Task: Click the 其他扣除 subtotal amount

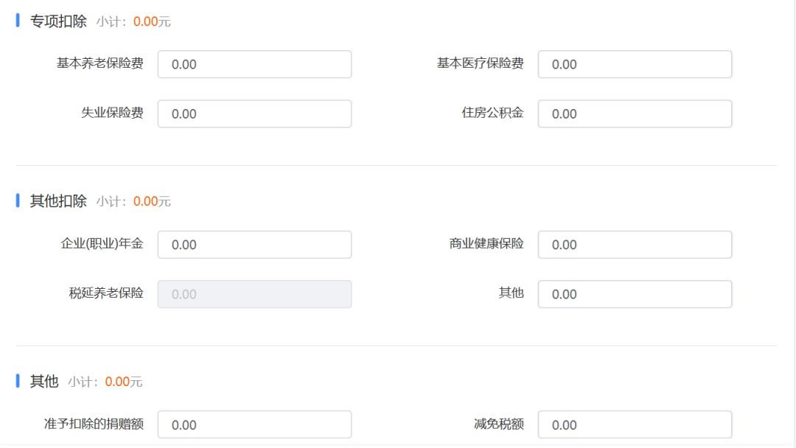Action: [146, 201]
